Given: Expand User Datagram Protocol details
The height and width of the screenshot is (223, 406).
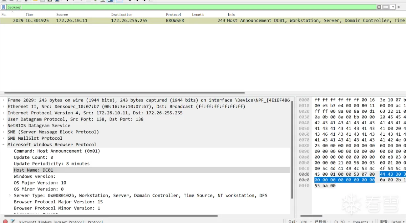Looking at the screenshot, I should 3,119.
